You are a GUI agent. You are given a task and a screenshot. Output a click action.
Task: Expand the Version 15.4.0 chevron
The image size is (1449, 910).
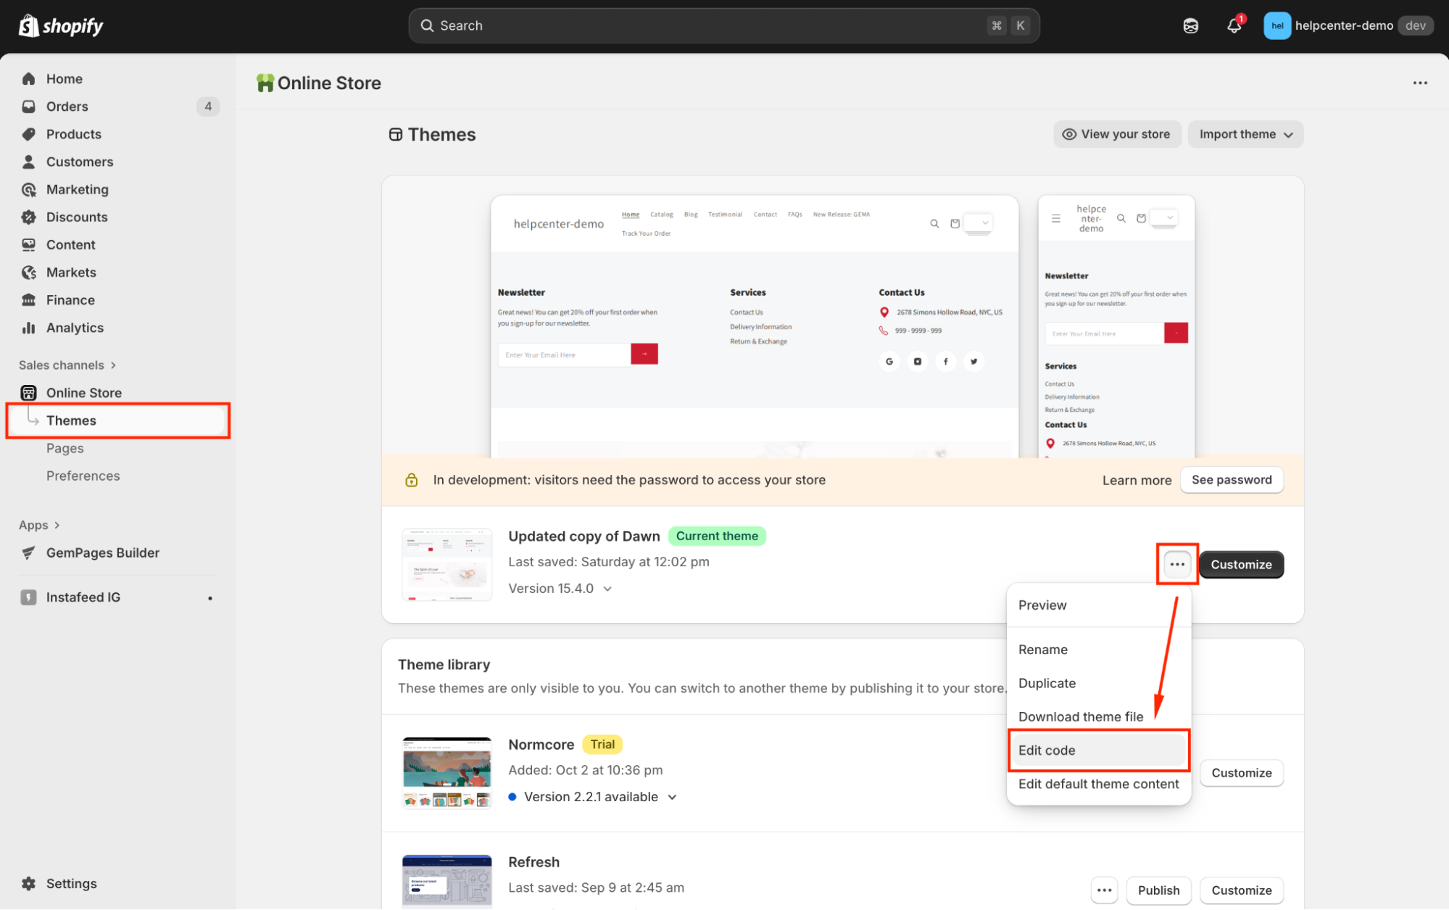click(x=607, y=589)
